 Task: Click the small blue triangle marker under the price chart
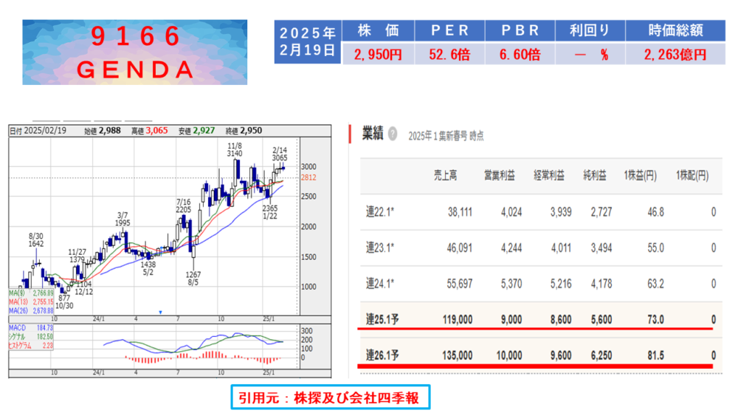(x=160, y=312)
